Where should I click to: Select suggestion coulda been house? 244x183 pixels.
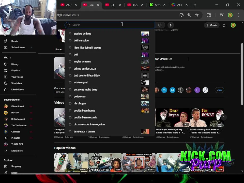pyautogui.click(x=110, y=111)
